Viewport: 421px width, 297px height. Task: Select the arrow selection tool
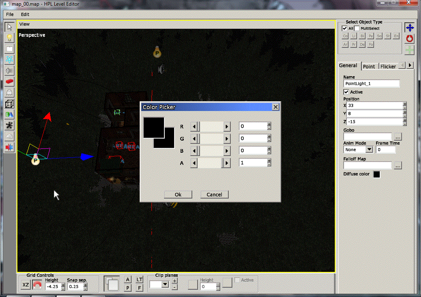click(9, 27)
